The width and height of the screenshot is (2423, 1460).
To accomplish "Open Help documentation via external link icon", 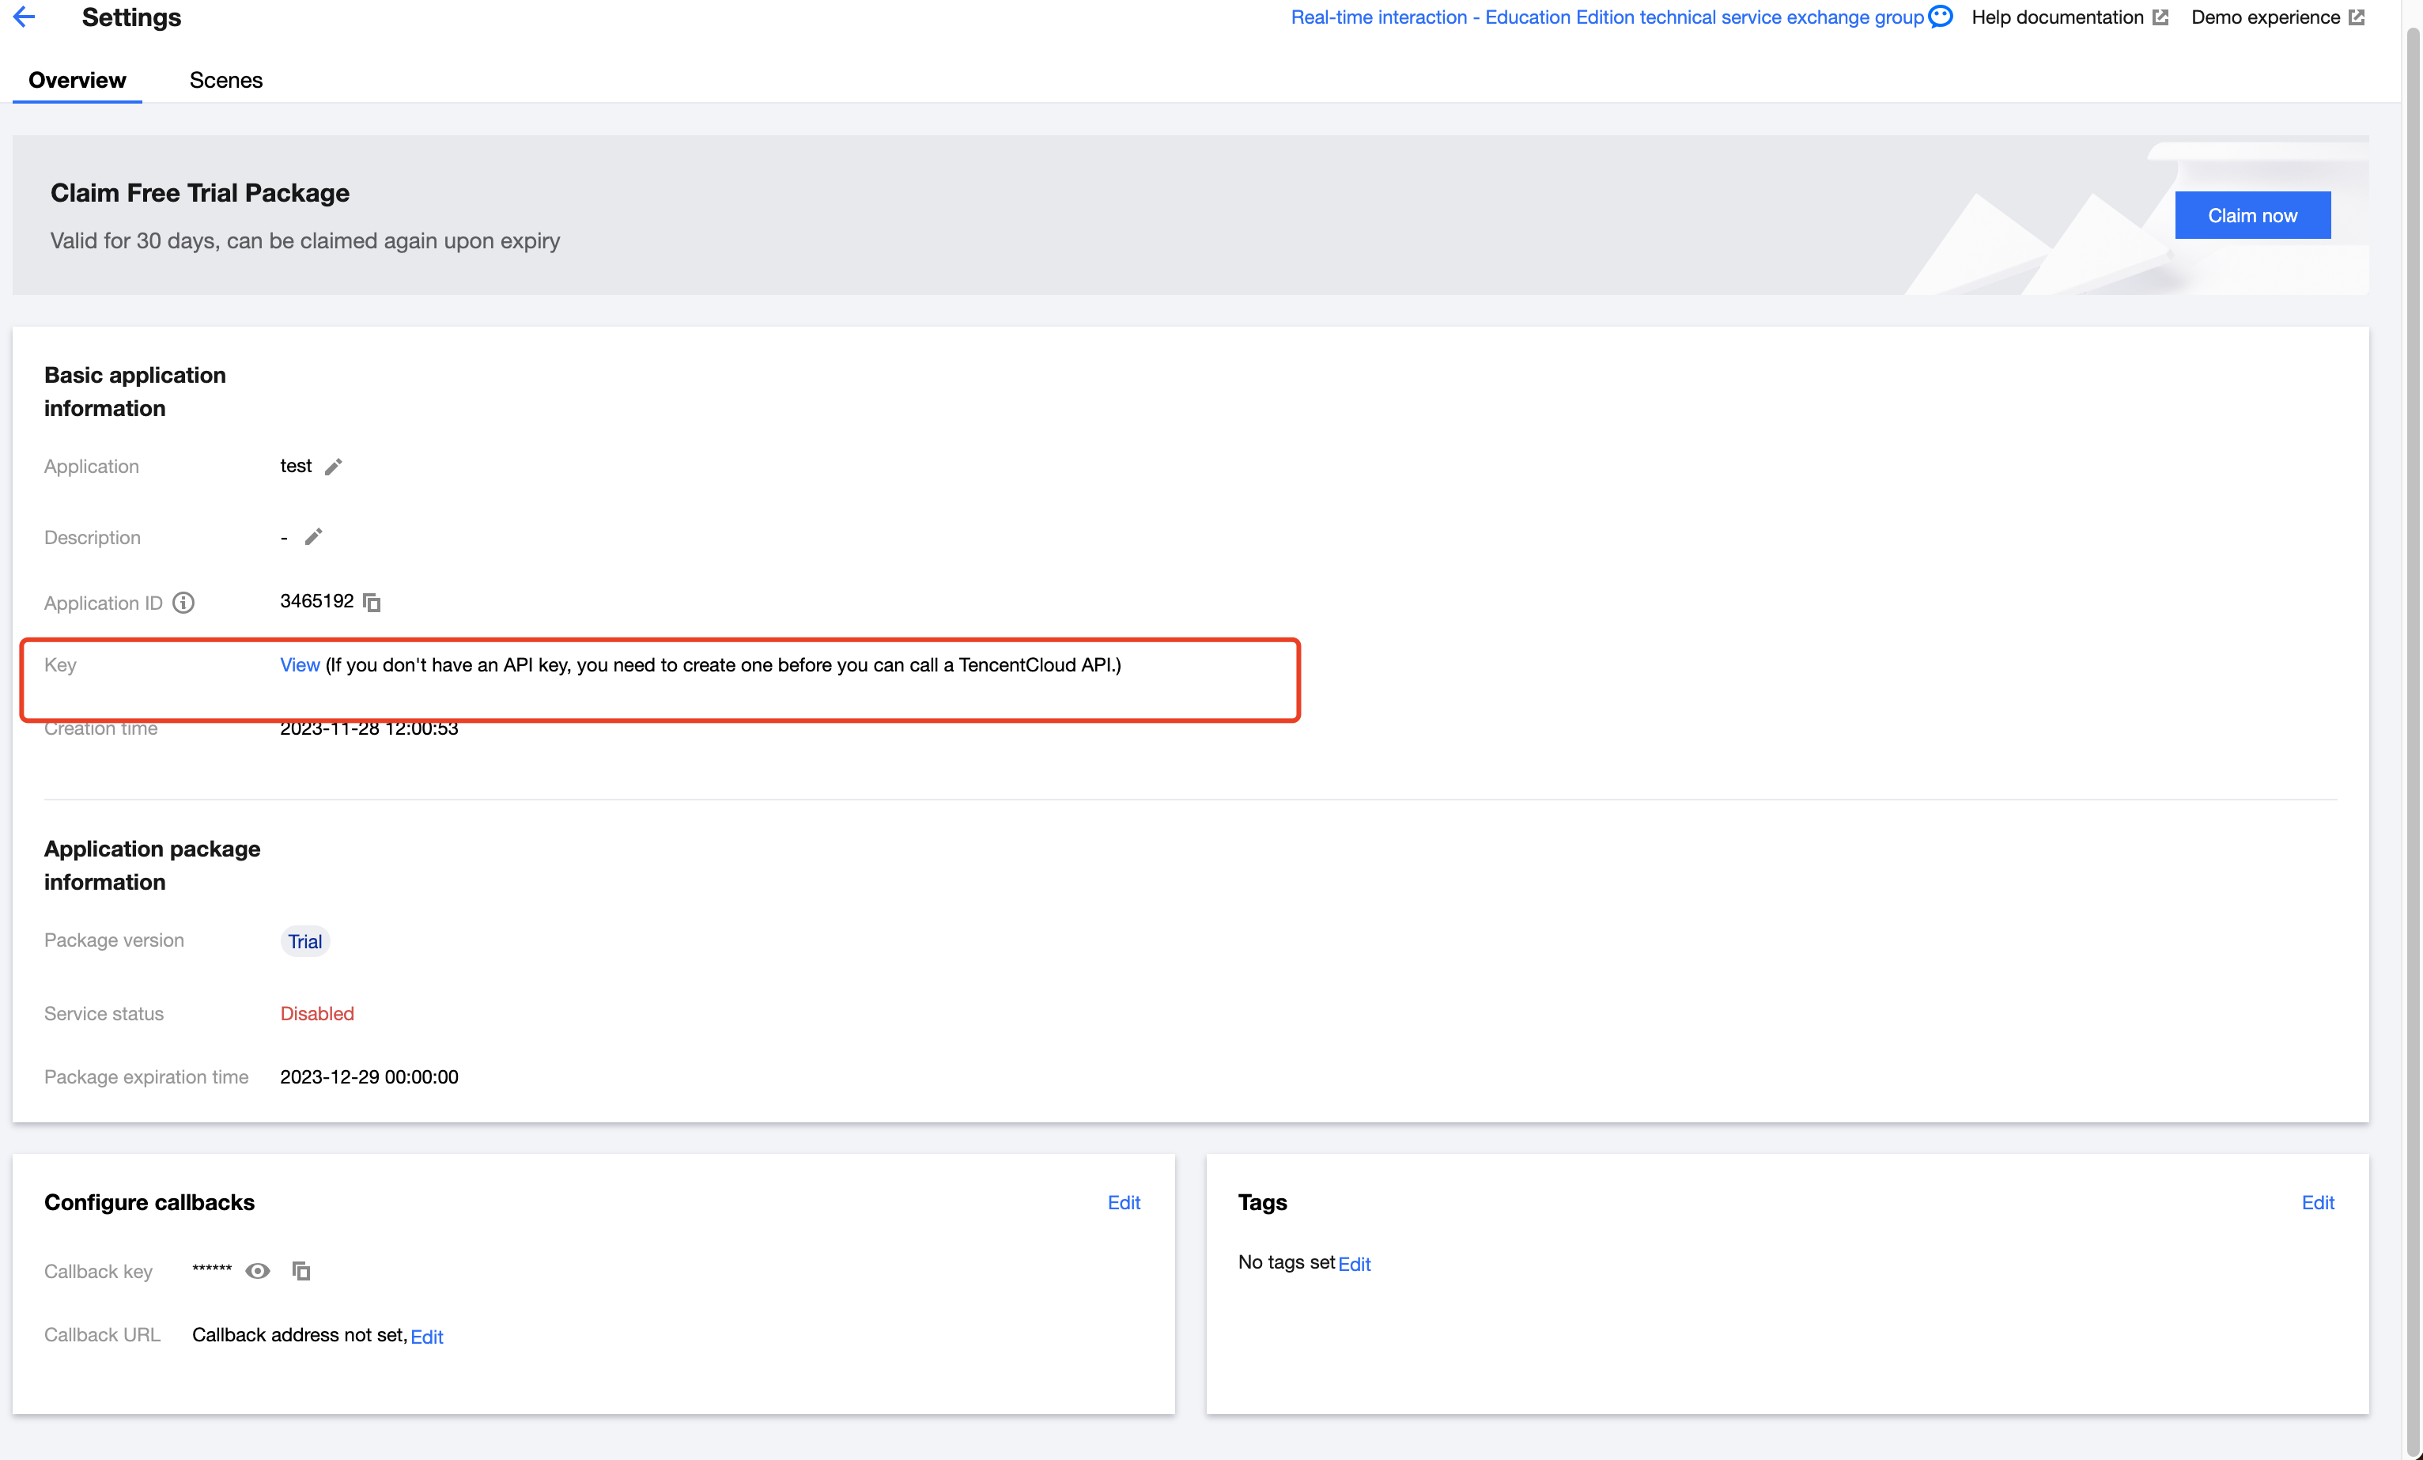I will point(2160,17).
